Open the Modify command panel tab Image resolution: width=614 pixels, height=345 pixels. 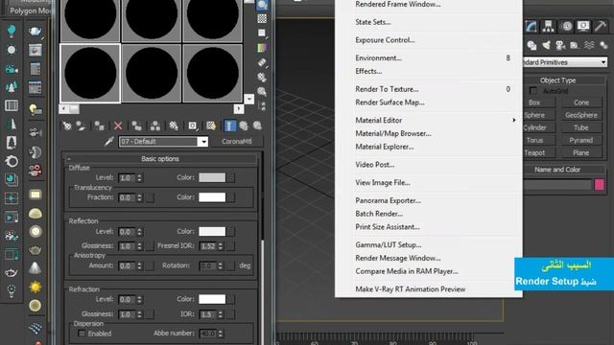(531, 26)
